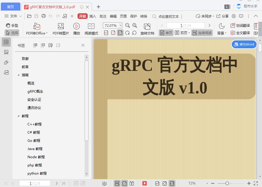262x187 pixels.
Task: Click the 分享 share button
Action: point(224,16)
